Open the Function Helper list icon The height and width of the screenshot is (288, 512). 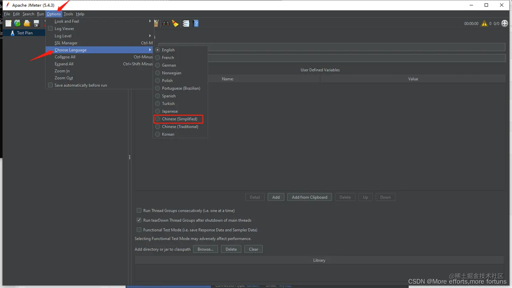pos(186,23)
